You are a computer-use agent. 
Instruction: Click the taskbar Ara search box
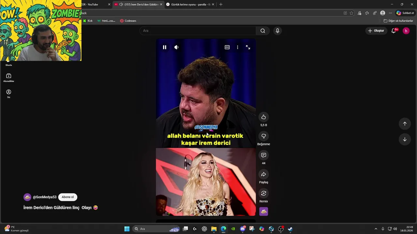(157, 229)
